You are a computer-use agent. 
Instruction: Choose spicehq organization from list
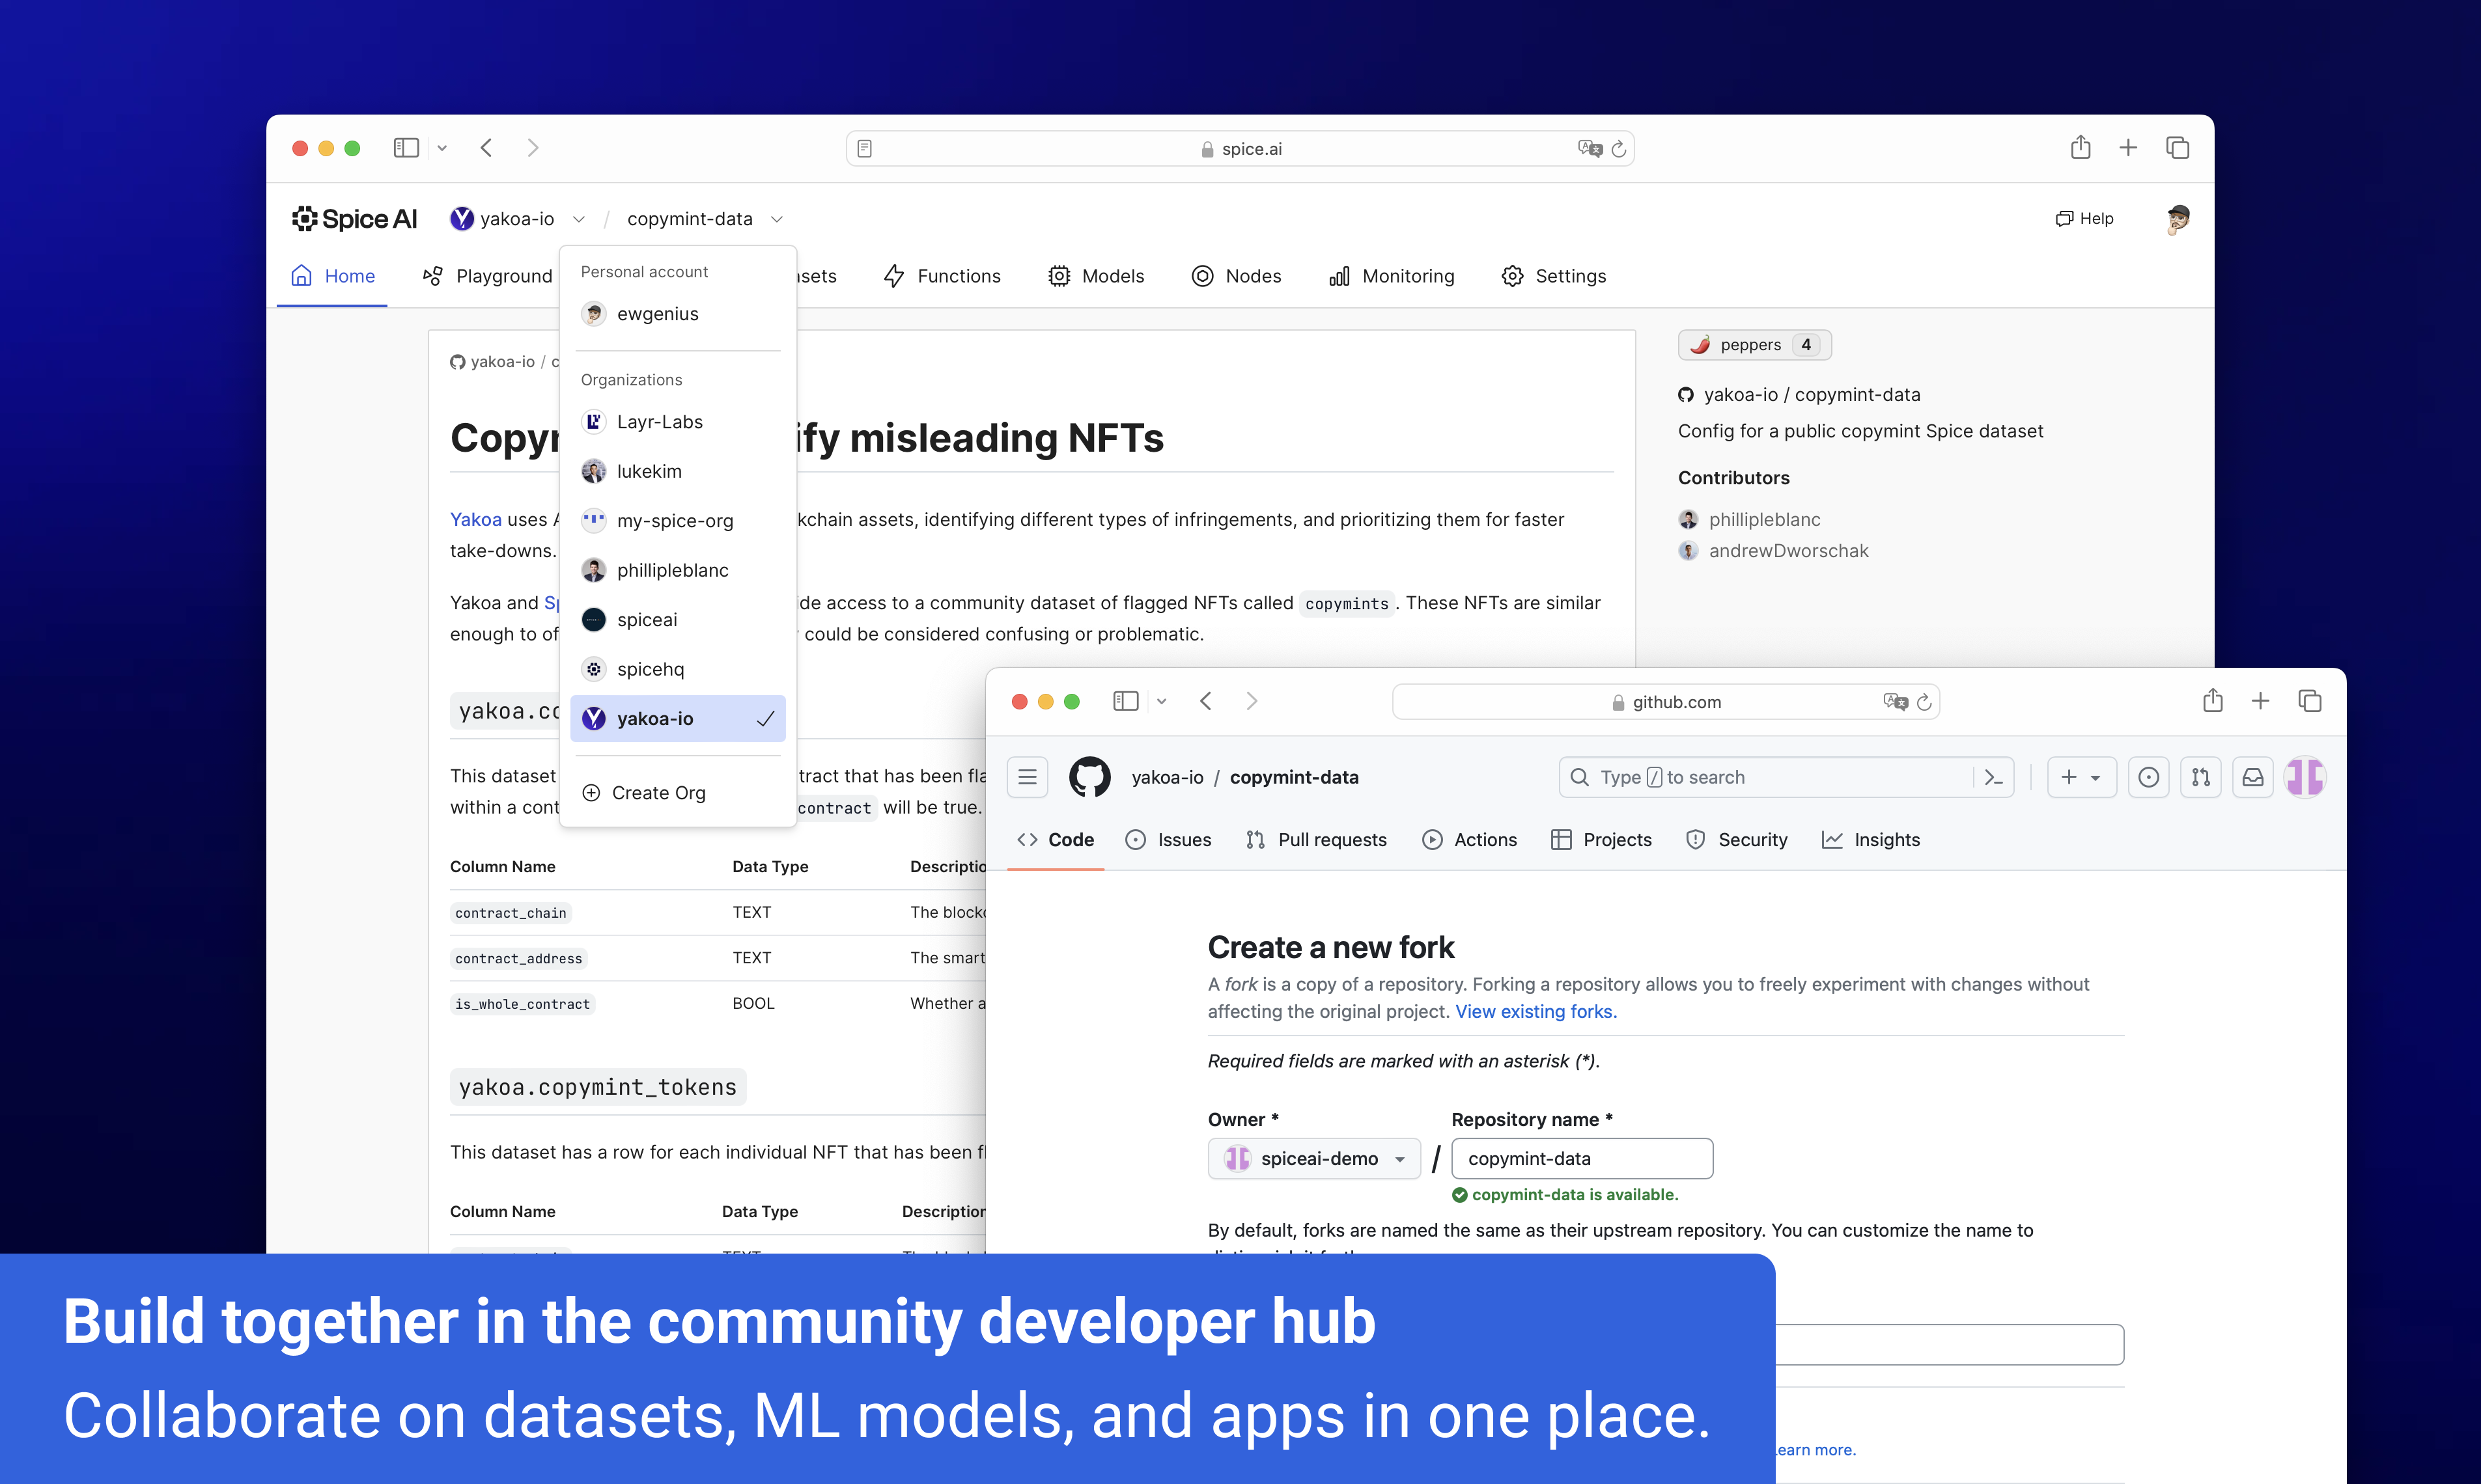tap(651, 669)
